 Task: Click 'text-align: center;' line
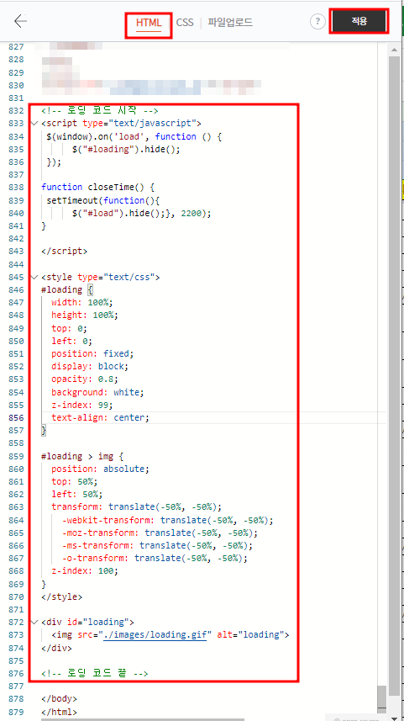[x=101, y=417]
